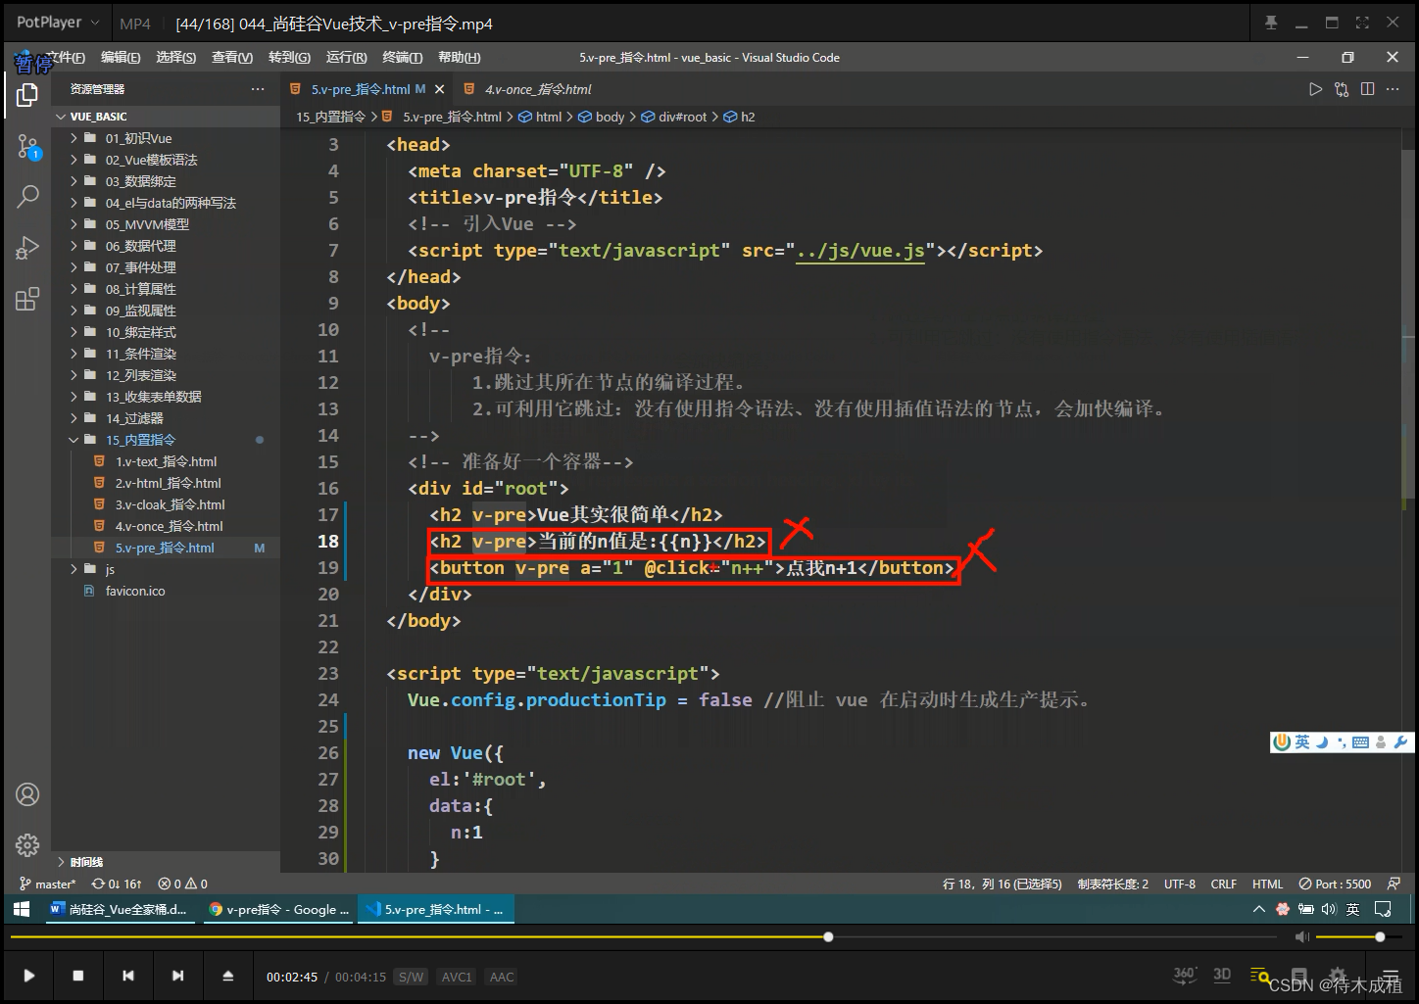Toggle the S/W decoder indicator
The image size is (1419, 1004).
click(411, 977)
